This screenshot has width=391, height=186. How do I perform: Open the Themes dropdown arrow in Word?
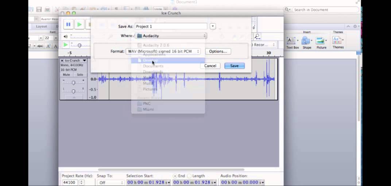pos(343,40)
